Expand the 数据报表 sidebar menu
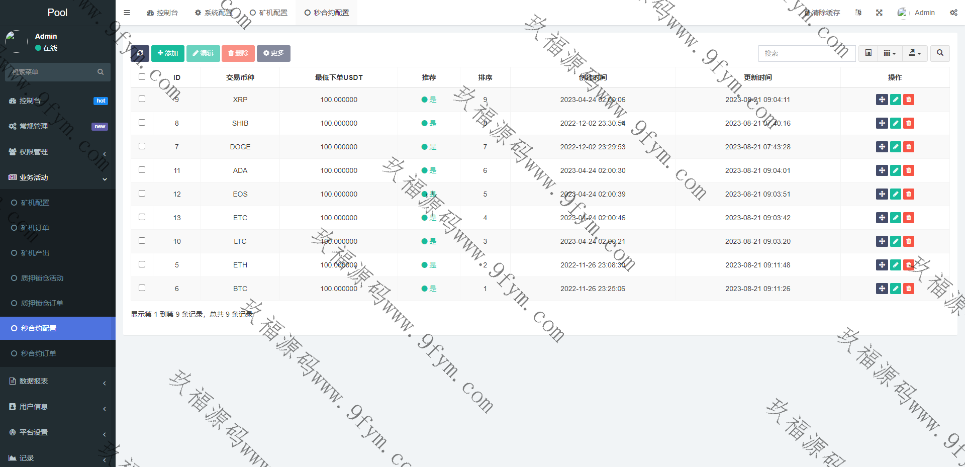Image resolution: width=965 pixels, height=467 pixels. 58,381
